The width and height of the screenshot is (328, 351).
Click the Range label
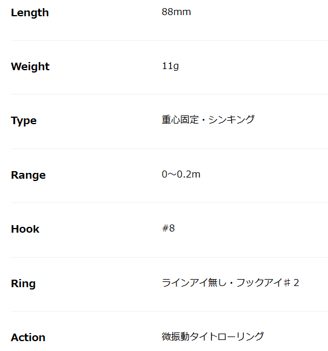[28, 175]
